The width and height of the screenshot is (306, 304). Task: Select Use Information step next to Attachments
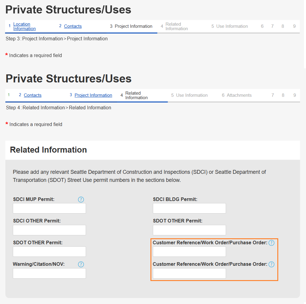tap(192, 95)
